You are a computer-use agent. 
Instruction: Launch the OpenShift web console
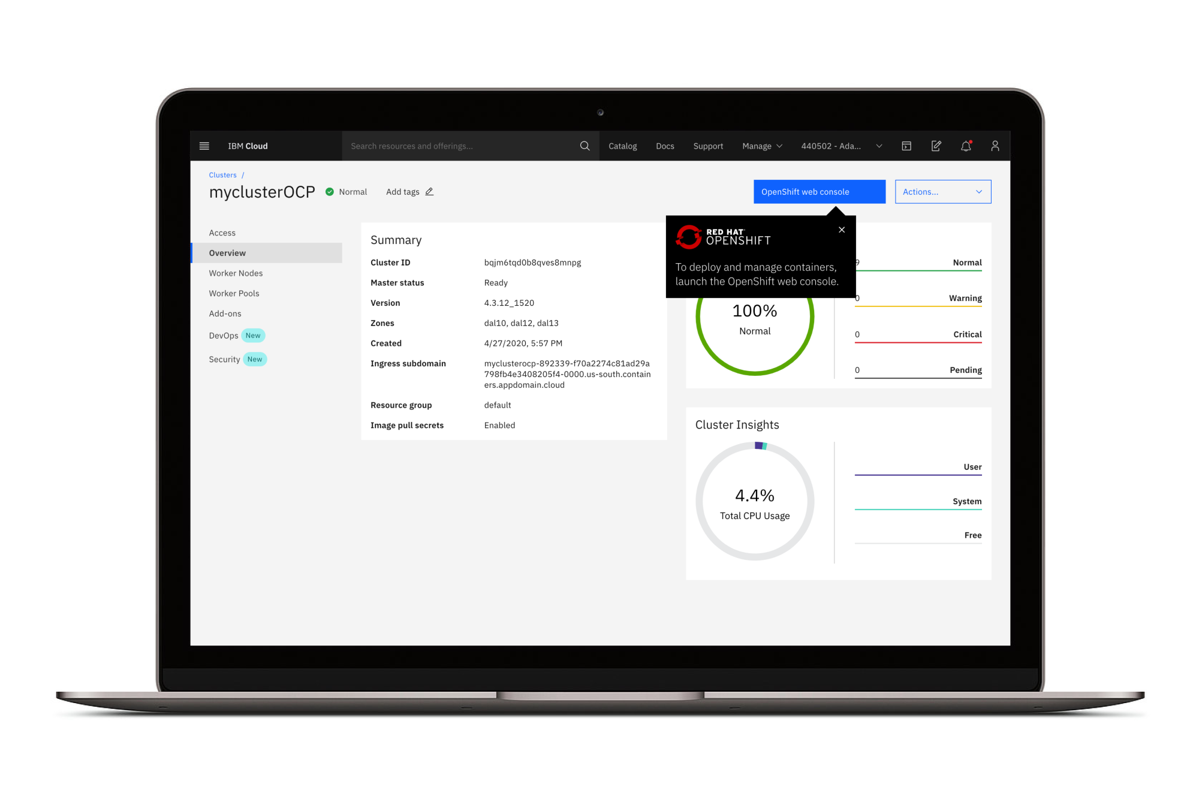[819, 192]
